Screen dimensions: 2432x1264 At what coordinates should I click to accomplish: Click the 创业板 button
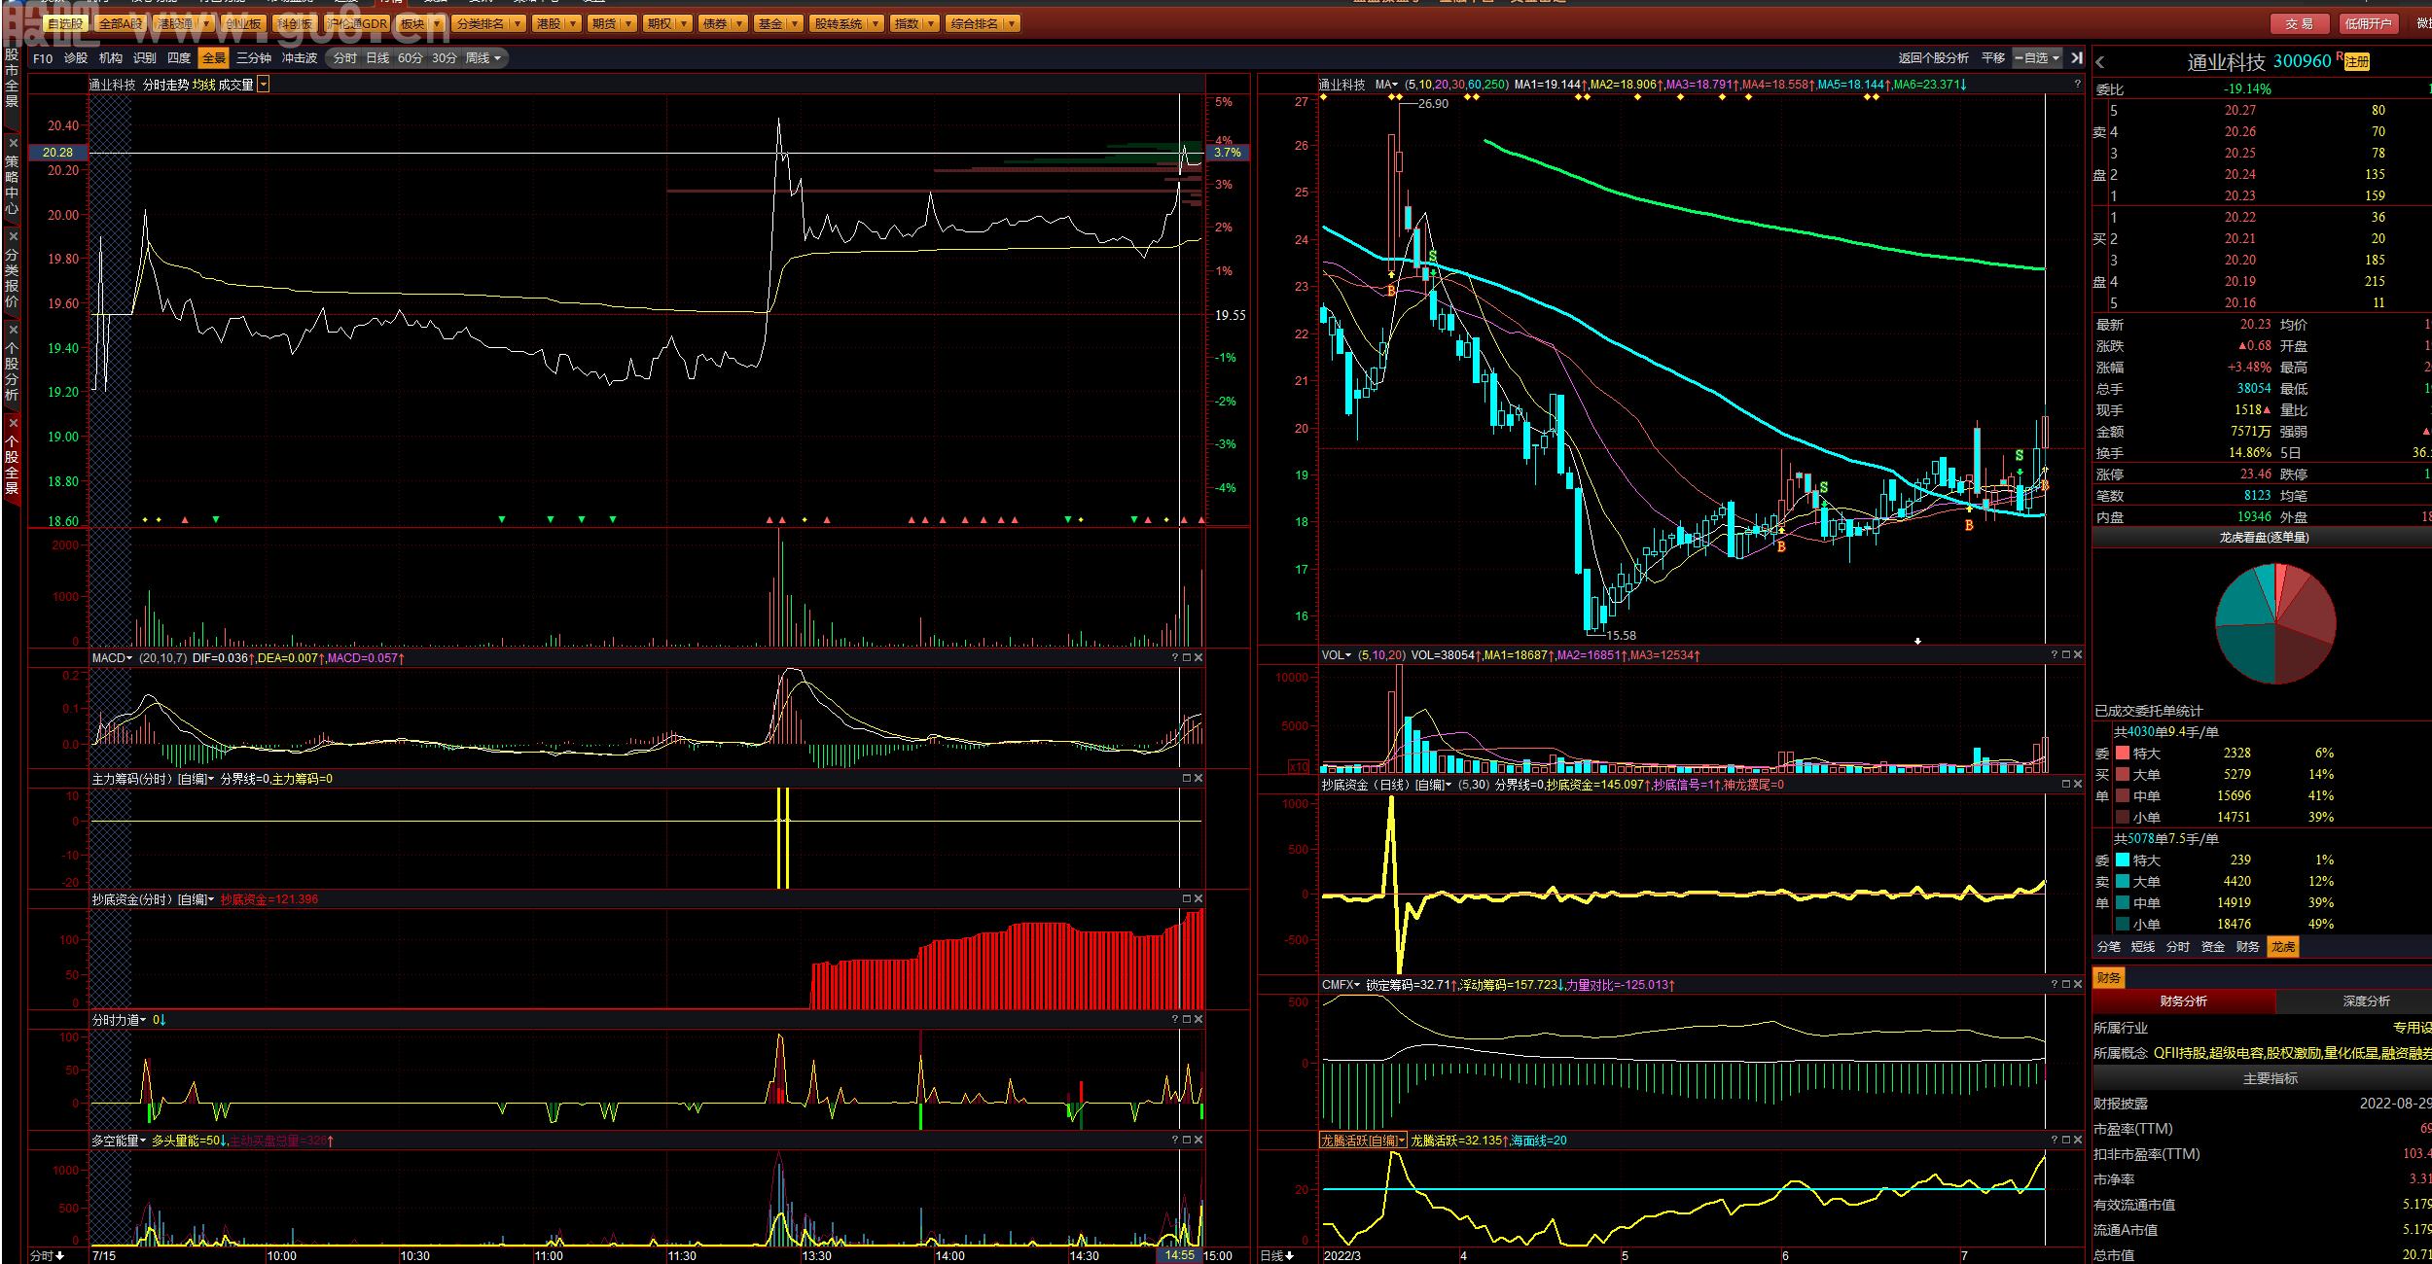coord(242,23)
